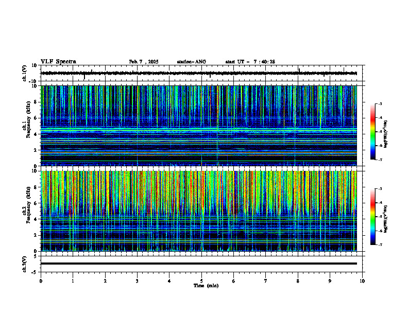Click the ch.2 spectrogram color scale bar
This screenshot has height=315, width=408.
(373, 217)
